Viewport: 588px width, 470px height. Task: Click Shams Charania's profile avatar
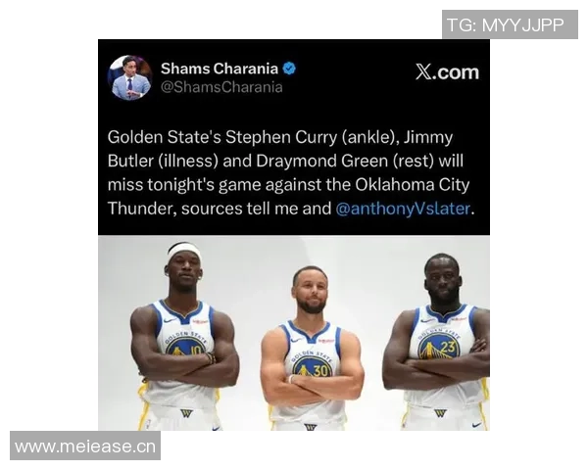tap(129, 77)
